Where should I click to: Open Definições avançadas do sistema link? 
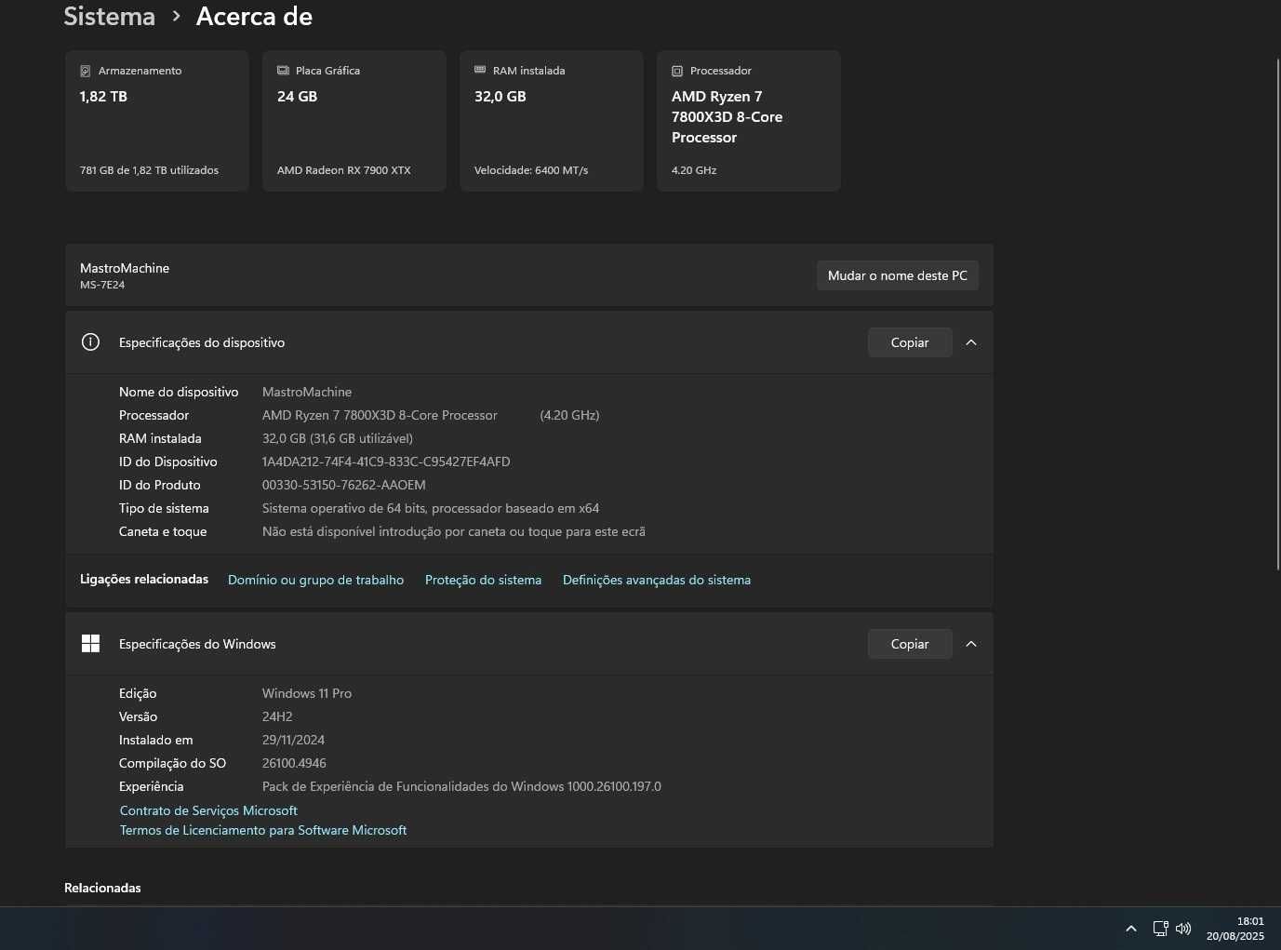657,580
